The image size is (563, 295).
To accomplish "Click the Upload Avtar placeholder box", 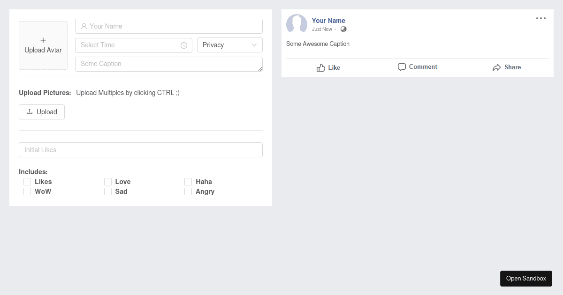I will coord(43,45).
